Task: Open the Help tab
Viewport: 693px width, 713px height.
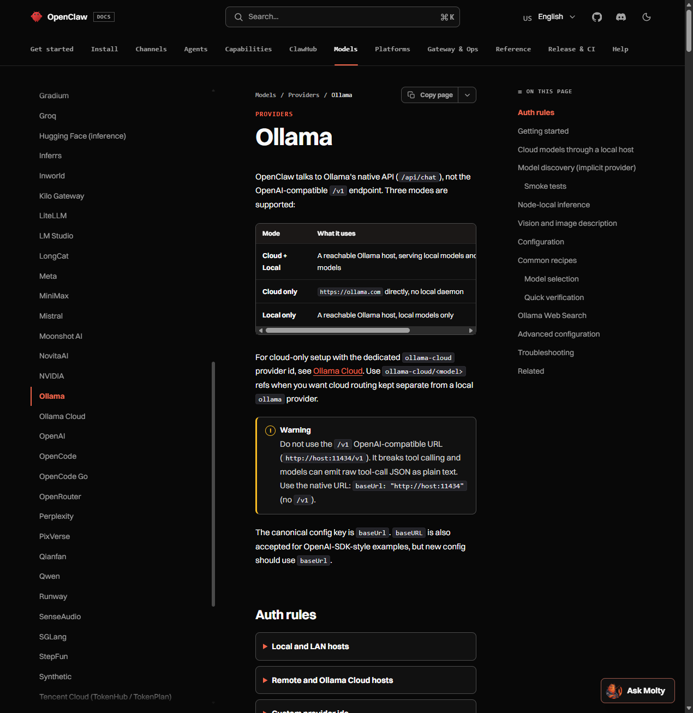Action: (x=620, y=49)
